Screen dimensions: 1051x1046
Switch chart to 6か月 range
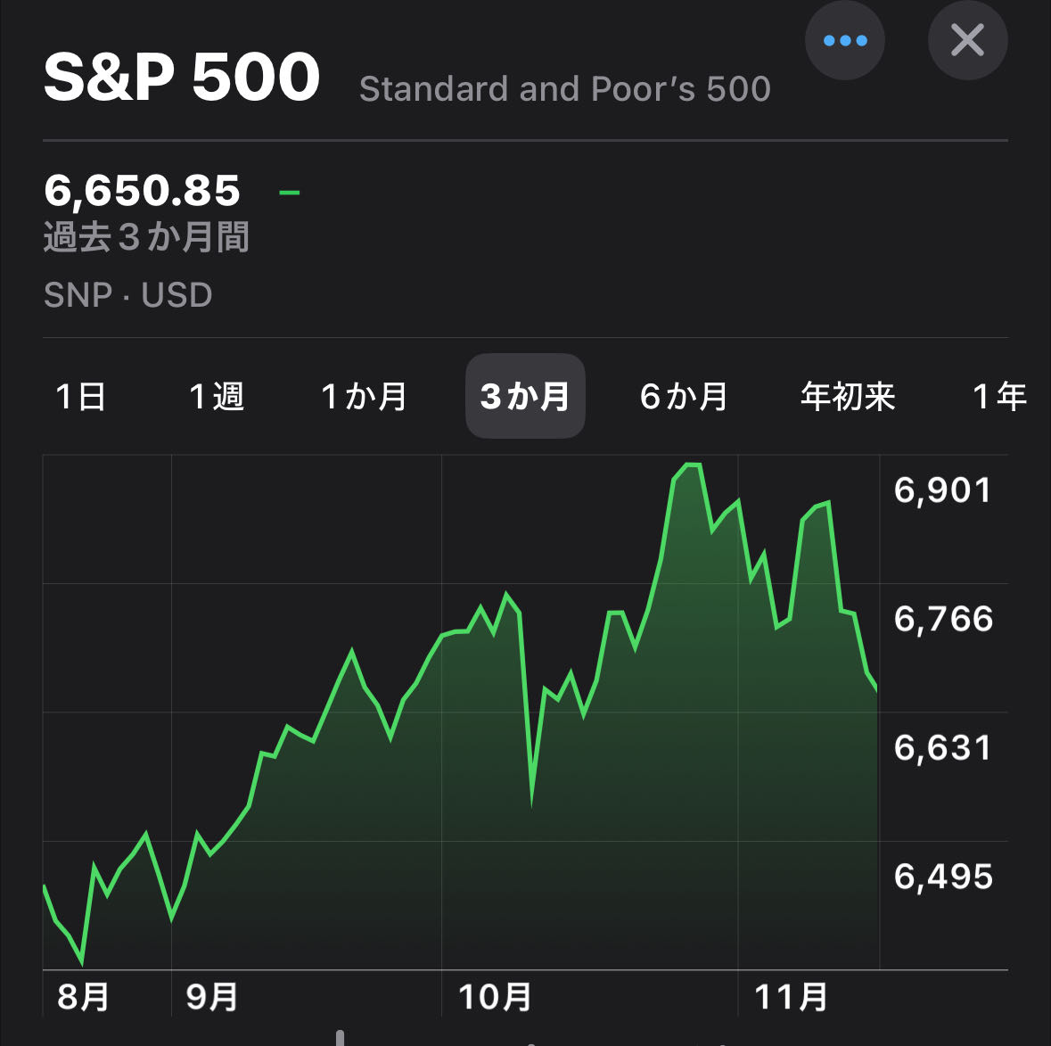(684, 396)
